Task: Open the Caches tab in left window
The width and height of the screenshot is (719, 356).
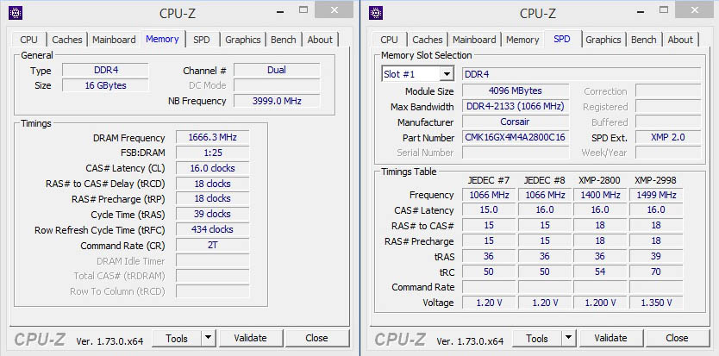Action: (67, 40)
